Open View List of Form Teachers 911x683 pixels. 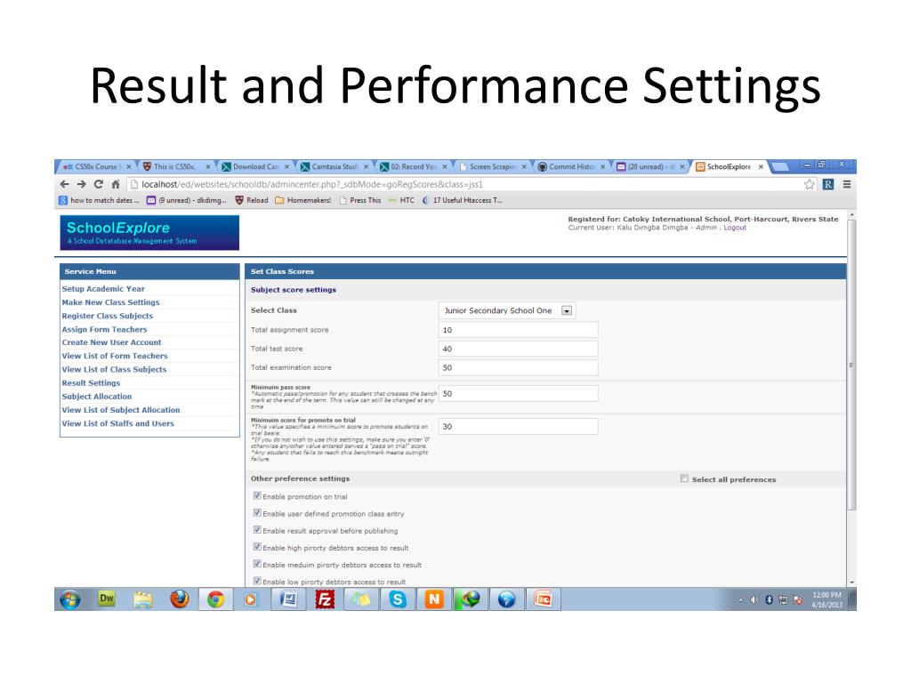pos(115,356)
